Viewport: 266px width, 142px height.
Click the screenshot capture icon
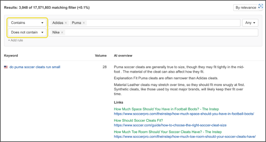(x=261, y=6)
